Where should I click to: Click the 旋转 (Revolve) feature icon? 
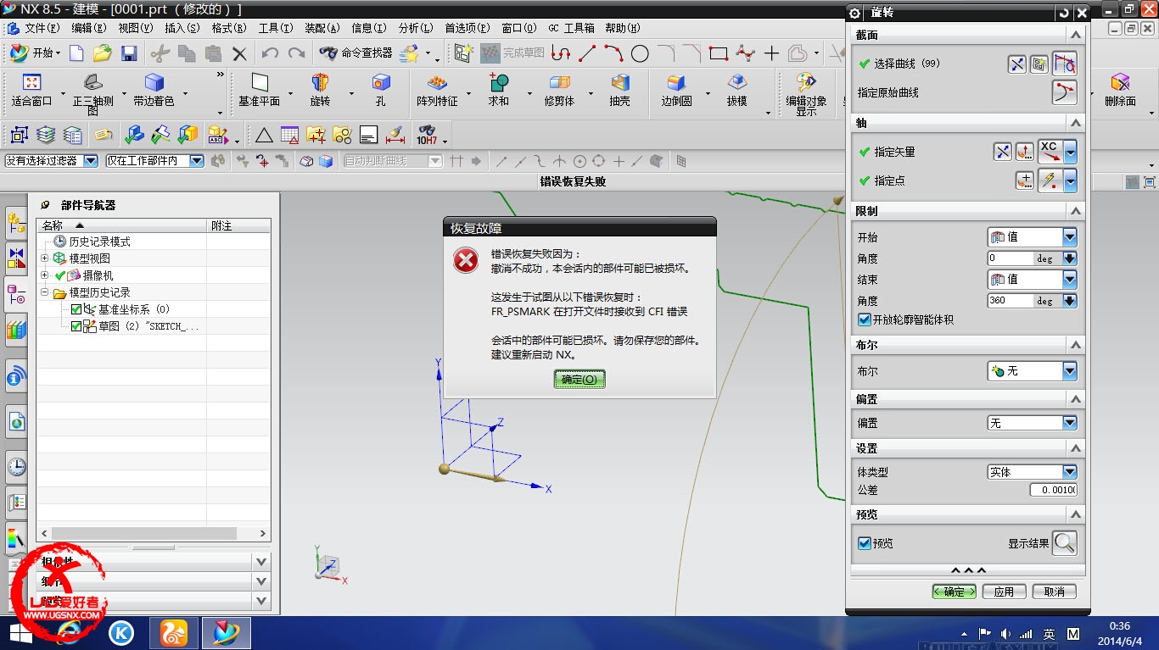[320, 83]
